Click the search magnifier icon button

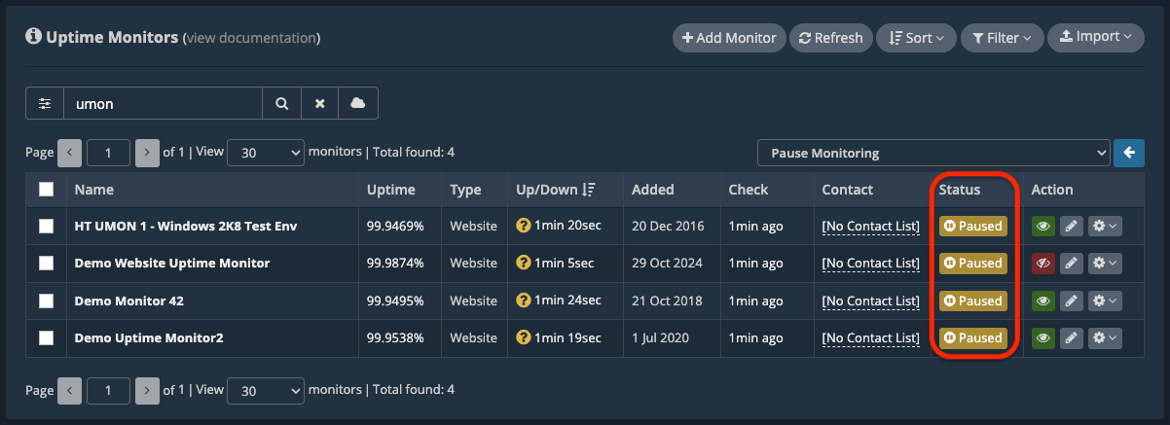click(281, 103)
